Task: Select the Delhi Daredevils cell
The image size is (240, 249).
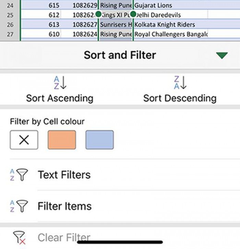Action: (x=171, y=15)
